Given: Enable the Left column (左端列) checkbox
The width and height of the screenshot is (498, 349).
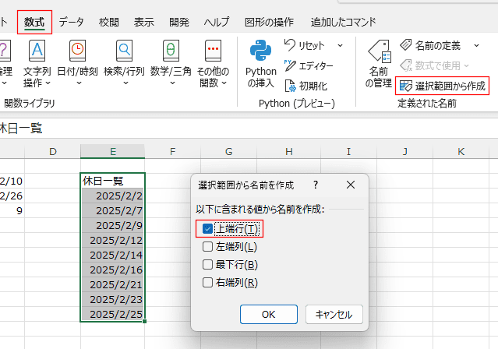Looking at the screenshot, I should tap(207, 247).
